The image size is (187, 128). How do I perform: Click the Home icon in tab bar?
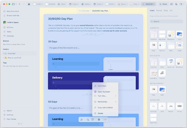[29, 4]
